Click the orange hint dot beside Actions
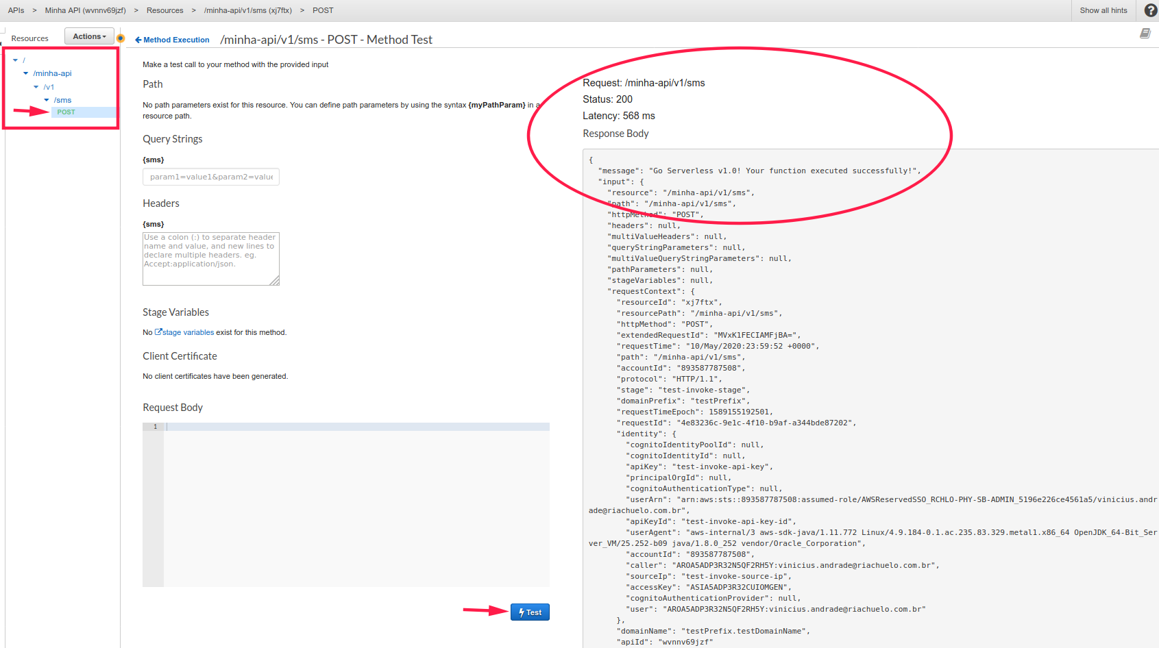Viewport: 1159px width, 648px height. pos(121,38)
